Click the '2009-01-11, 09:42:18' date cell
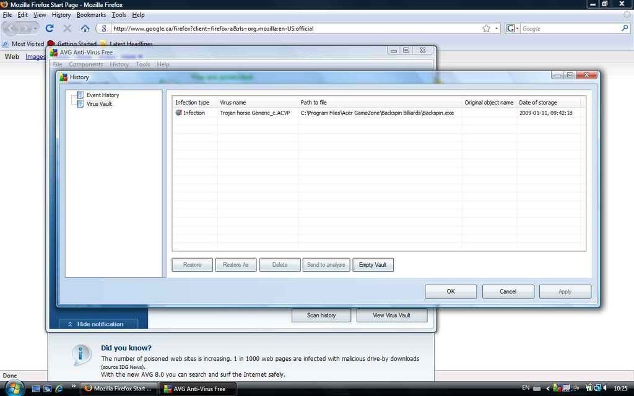This screenshot has width=634, height=396. 546,113
